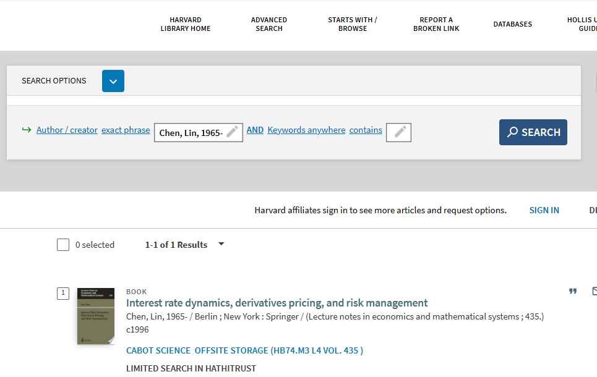Click pencil icon in Chen, Lin field

pyautogui.click(x=232, y=132)
